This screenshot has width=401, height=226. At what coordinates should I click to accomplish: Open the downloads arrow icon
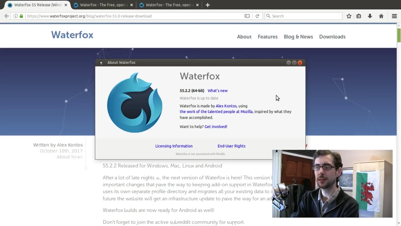click(370, 16)
